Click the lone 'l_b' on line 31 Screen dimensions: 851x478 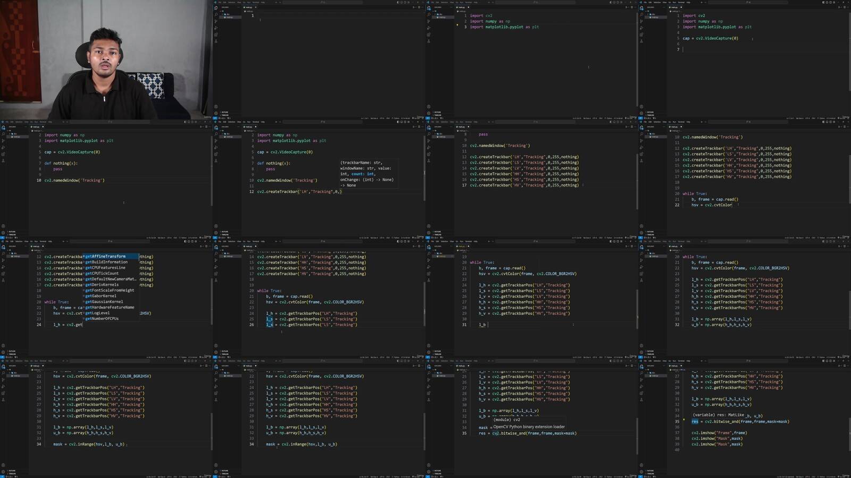[x=482, y=325]
